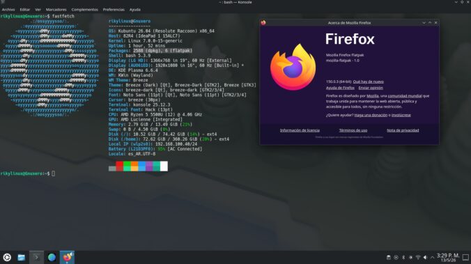This screenshot has height=264, width=471.
Task: Open the Kubuntu application launcher
Action: 7,258
